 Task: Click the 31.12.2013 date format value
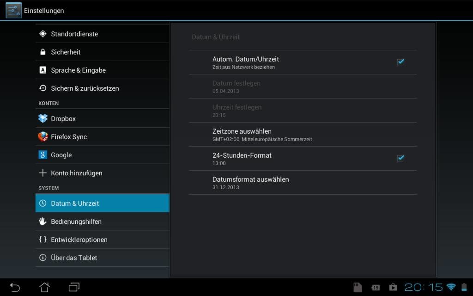225,187
